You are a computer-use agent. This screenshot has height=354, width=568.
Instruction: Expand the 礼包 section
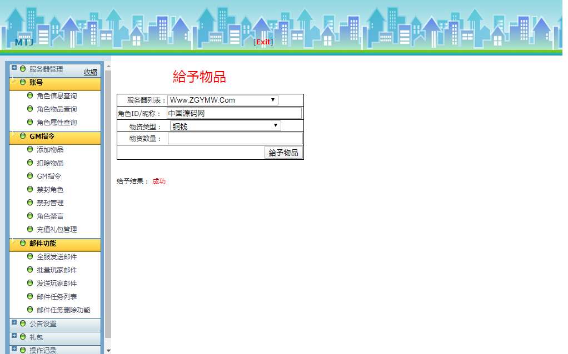point(14,337)
